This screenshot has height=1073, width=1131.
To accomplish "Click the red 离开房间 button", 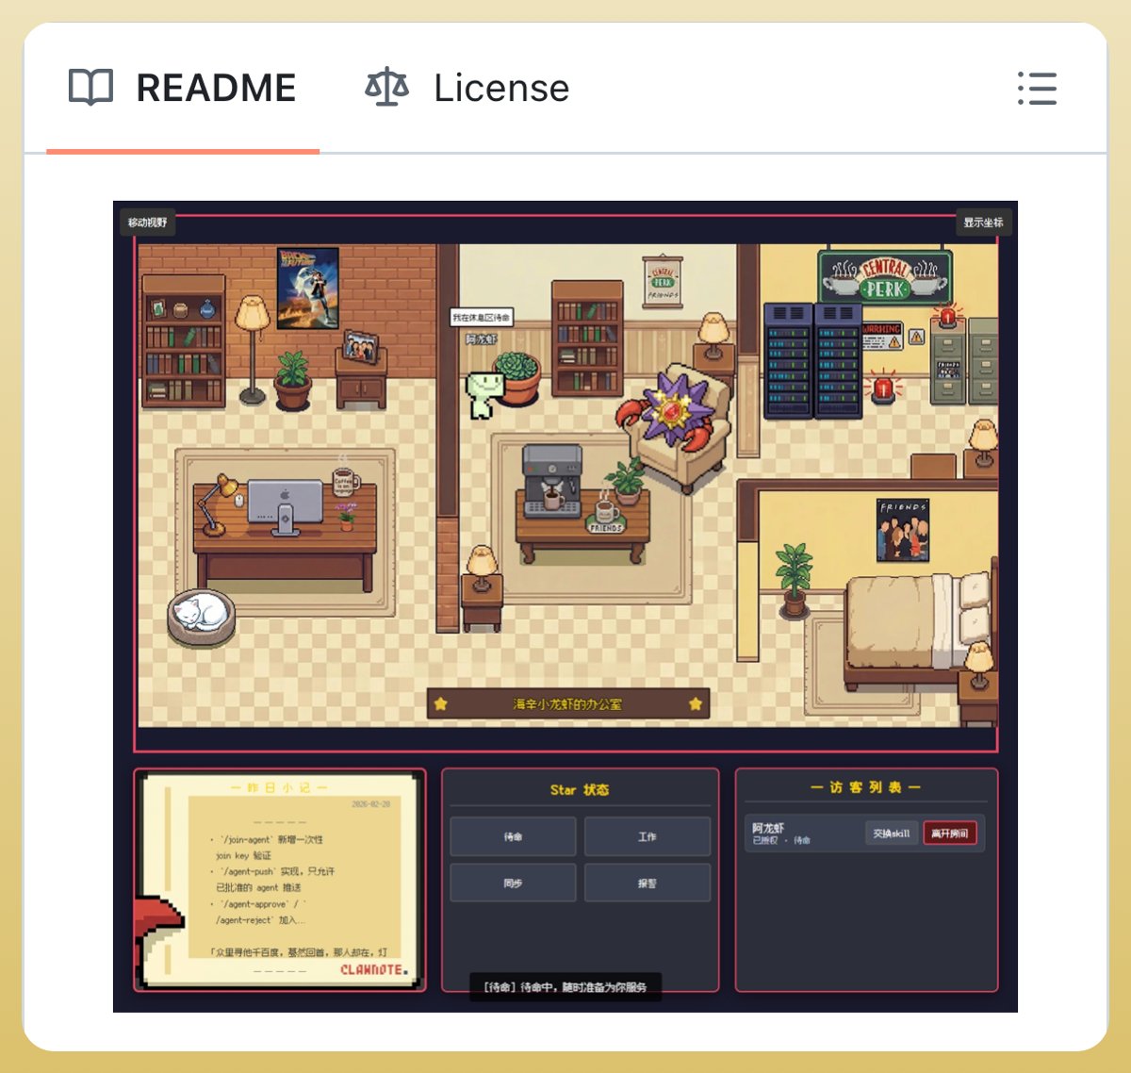I will (949, 834).
